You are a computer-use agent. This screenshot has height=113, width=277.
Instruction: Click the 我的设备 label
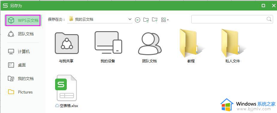(108, 61)
